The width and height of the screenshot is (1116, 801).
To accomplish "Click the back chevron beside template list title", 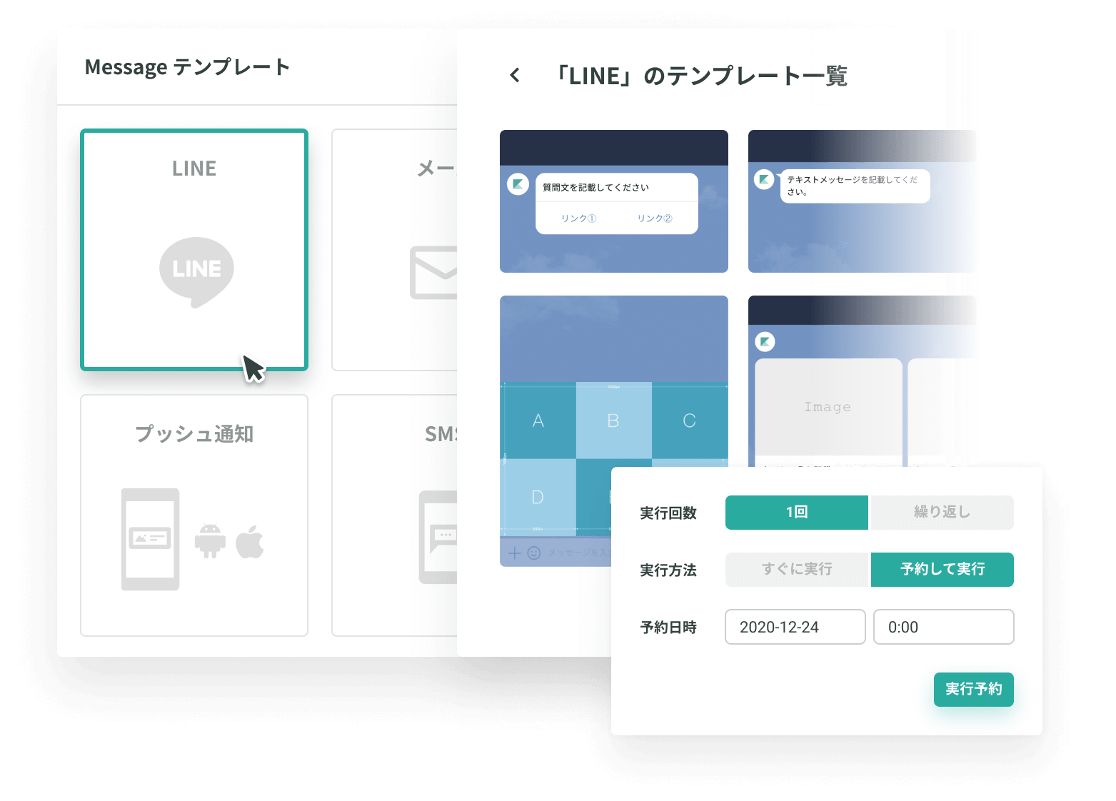I will (x=515, y=75).
